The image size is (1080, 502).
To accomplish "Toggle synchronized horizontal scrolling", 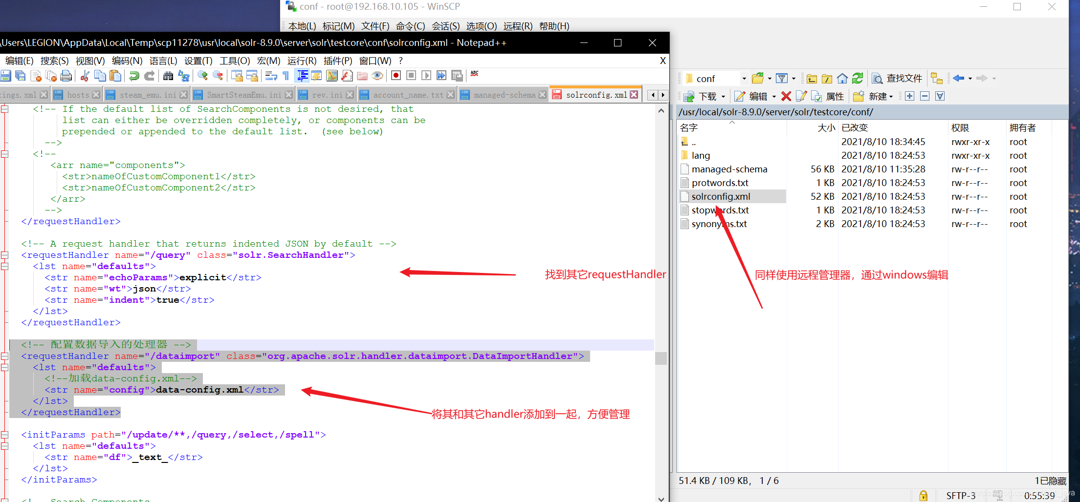I will pos(252,76).
